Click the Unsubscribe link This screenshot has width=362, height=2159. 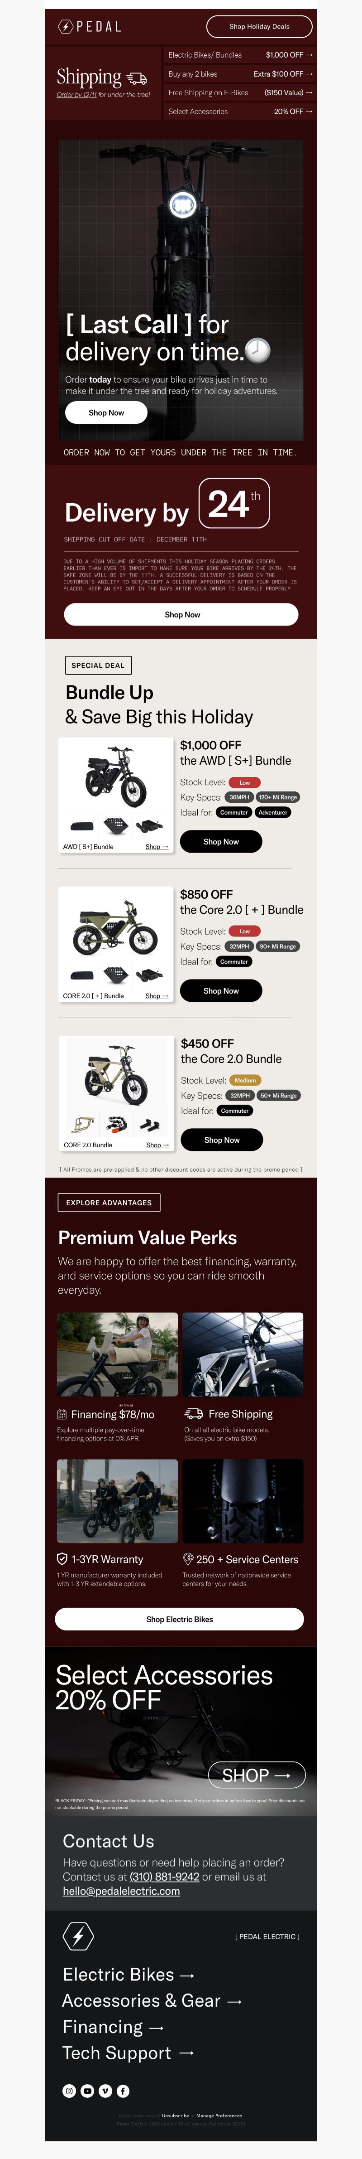[175, 2115]
